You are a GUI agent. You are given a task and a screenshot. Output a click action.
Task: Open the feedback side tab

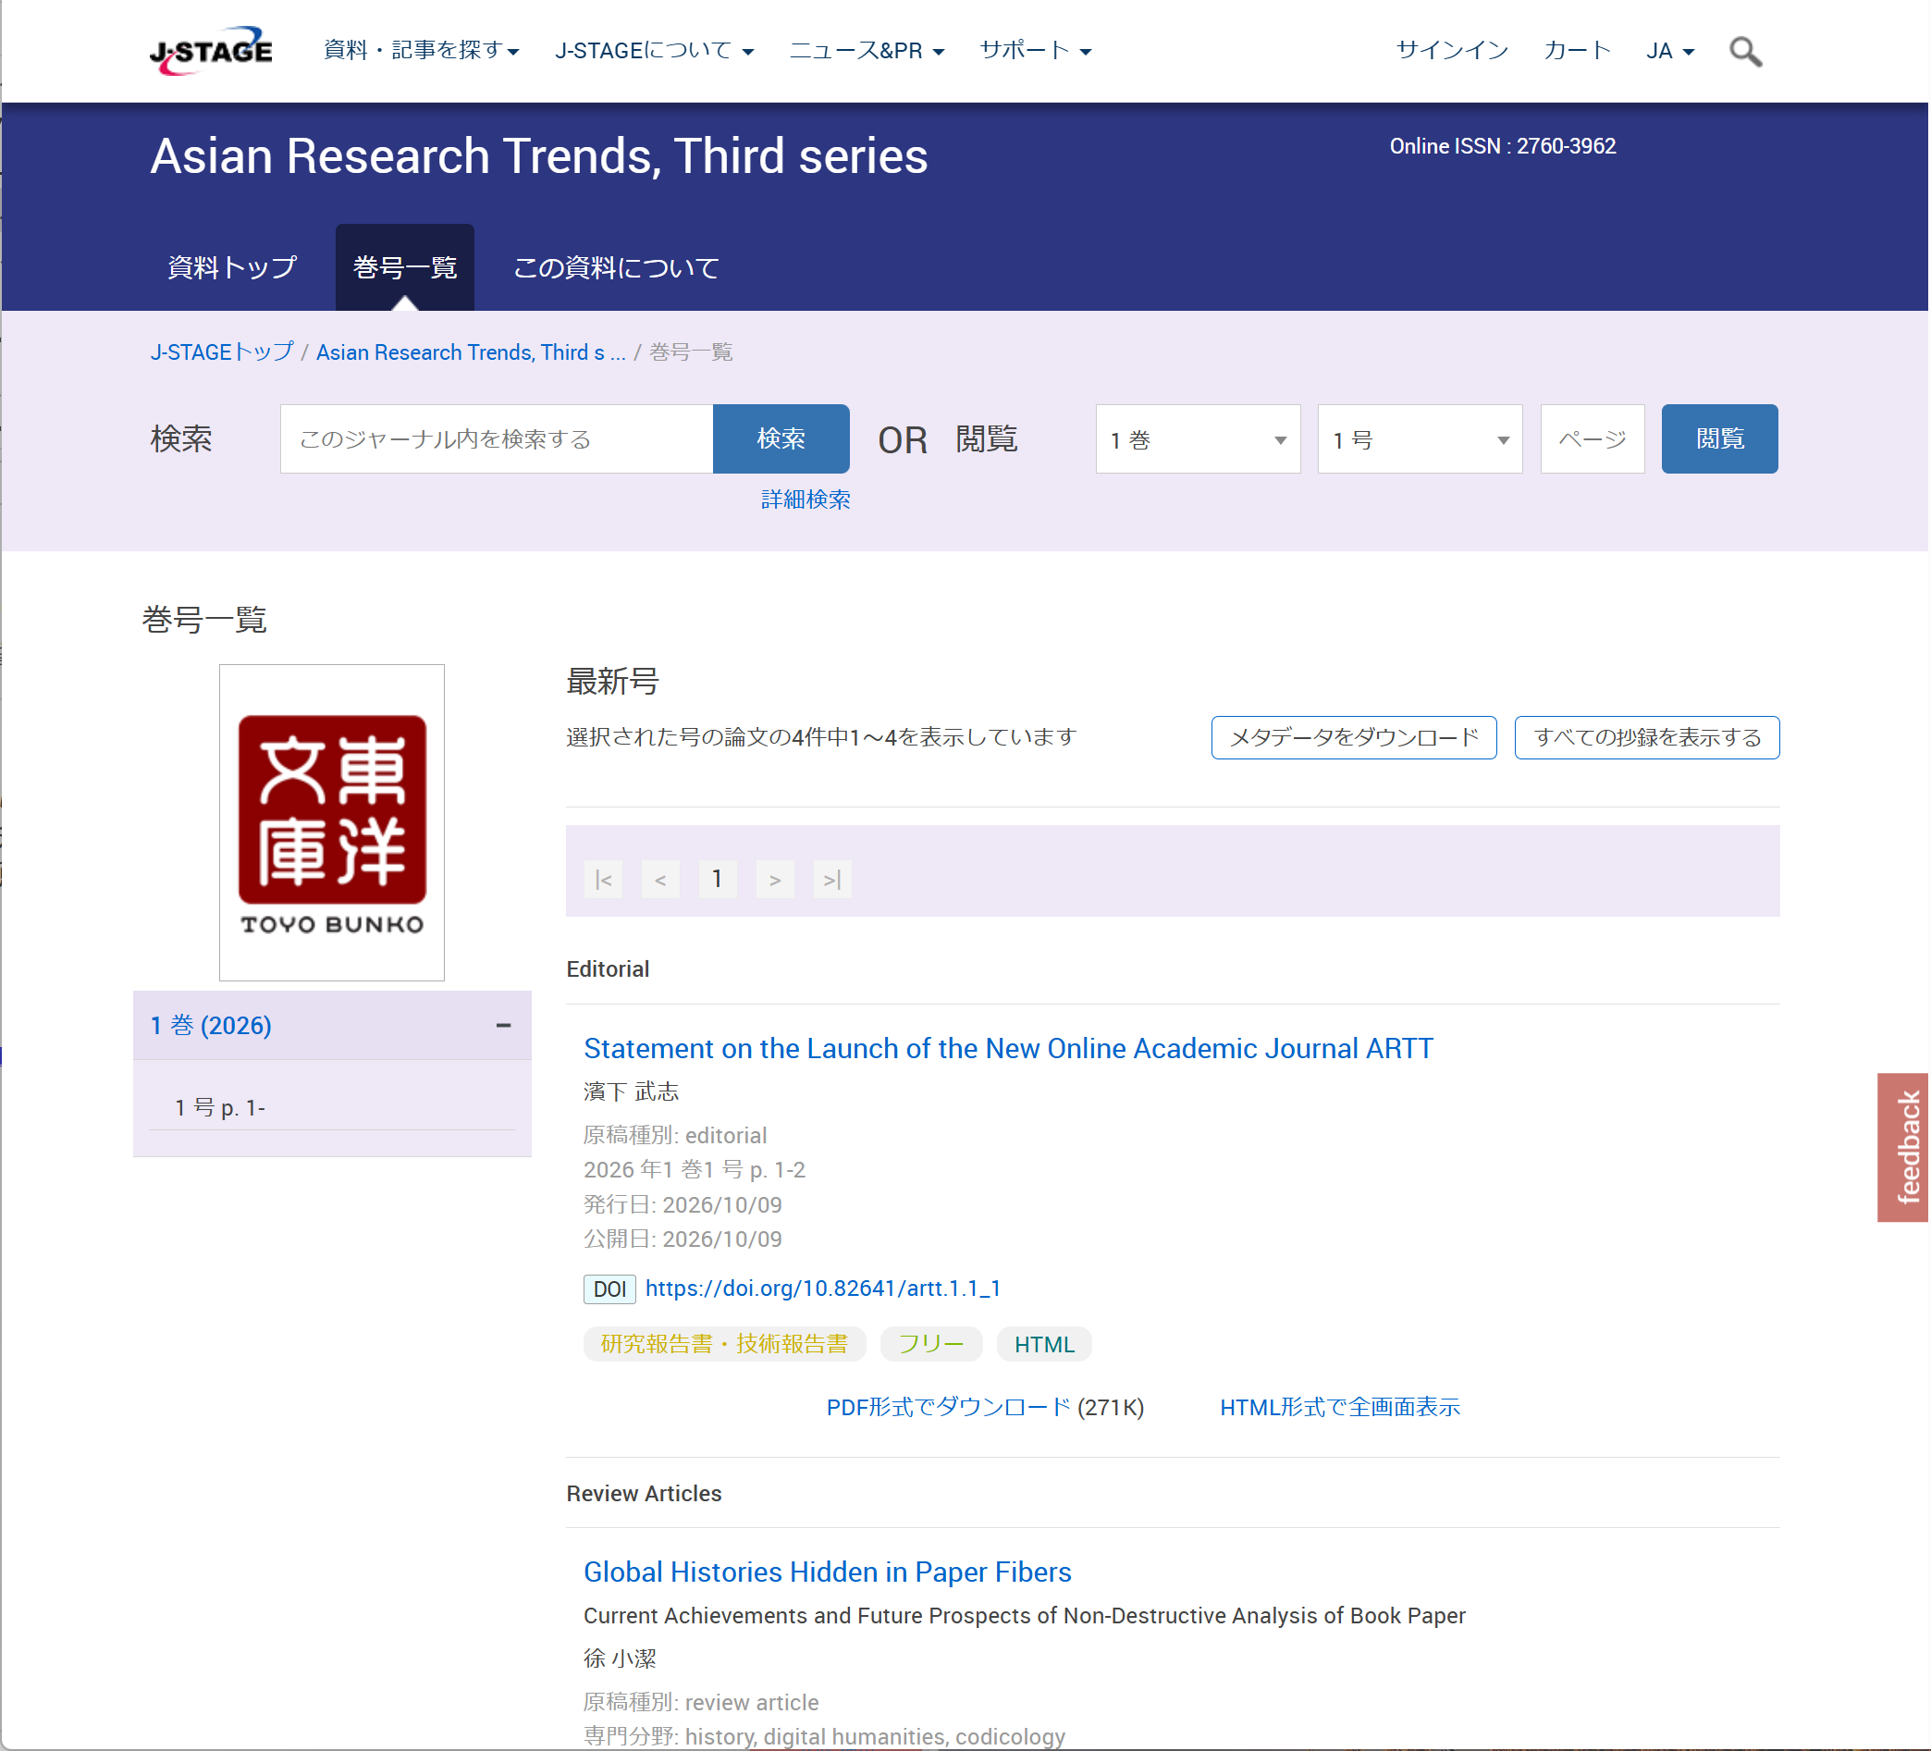(1903, 1148)
